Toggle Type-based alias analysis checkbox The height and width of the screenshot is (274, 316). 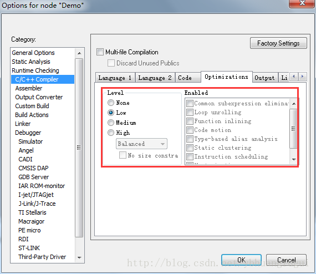190,139
